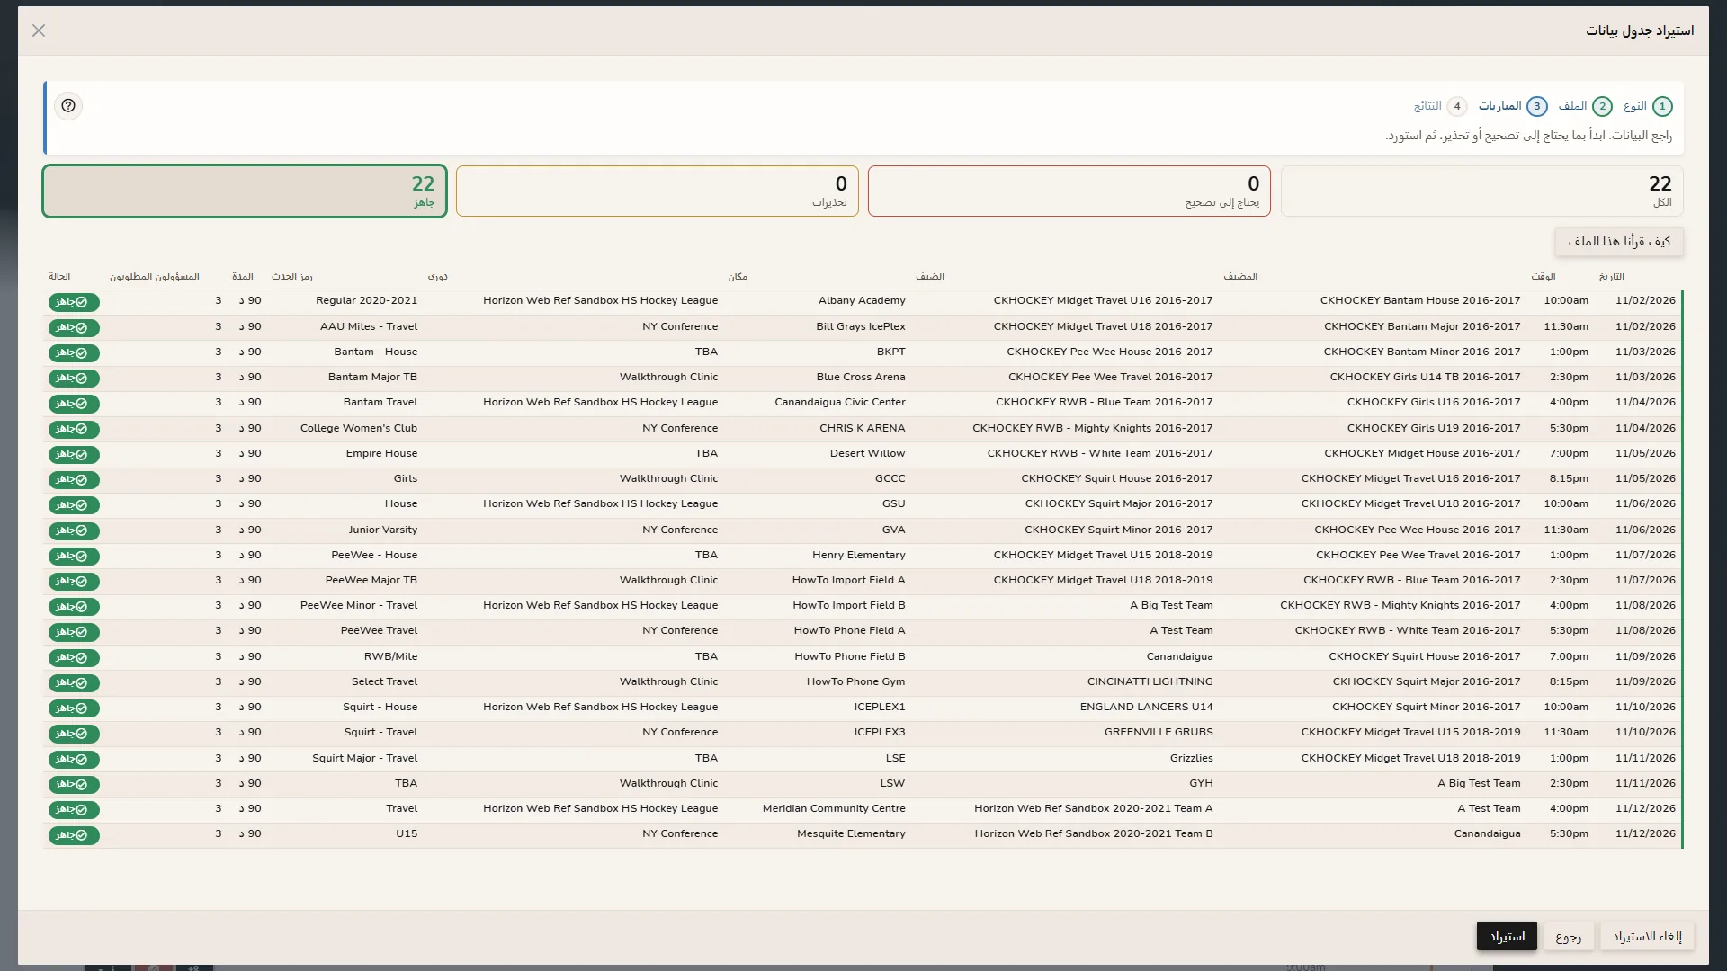Select the GREENVILLE GRUBS cell

click(1159, 732)
